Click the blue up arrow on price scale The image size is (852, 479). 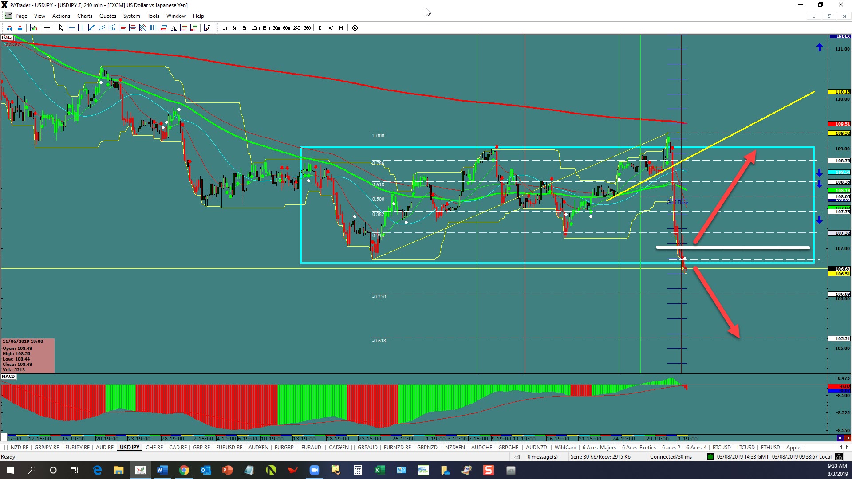pyautogui.click(x=820, y=47)
